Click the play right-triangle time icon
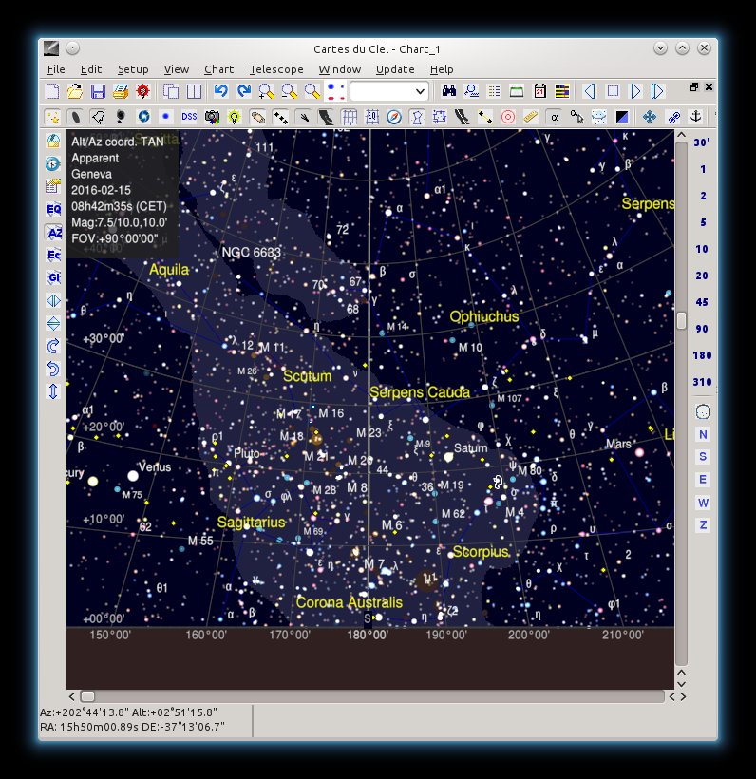Screen dimensions: 756x779 pos(635,91)
